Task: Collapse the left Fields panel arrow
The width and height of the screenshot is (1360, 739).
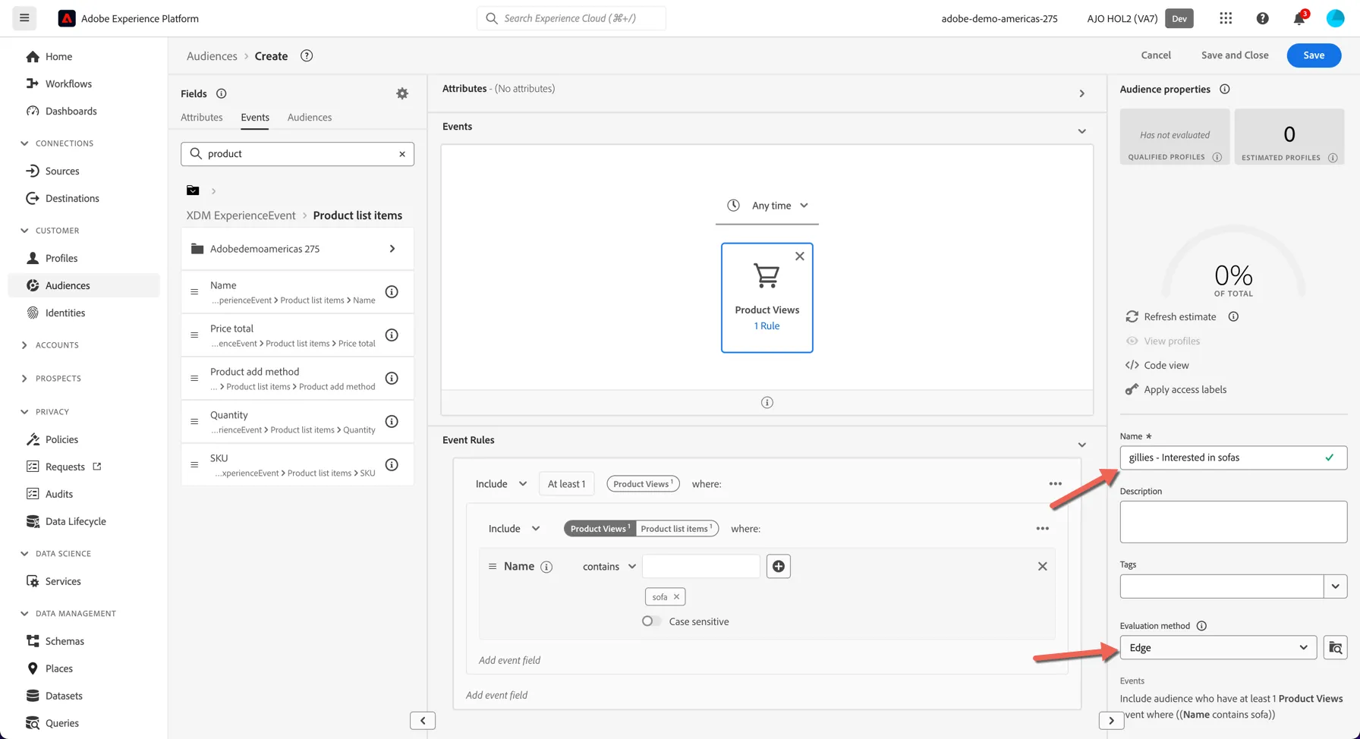Action: coord(423,721)
